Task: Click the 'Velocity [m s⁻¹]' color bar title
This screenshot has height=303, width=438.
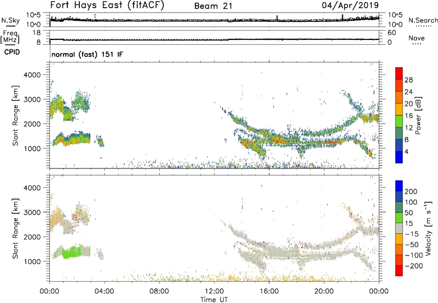Action: pyautogui.click(x=429, y=228)
